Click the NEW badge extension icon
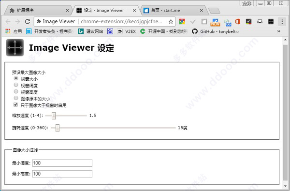Screen dimensions: 290x191 click(x=215, y=22)
